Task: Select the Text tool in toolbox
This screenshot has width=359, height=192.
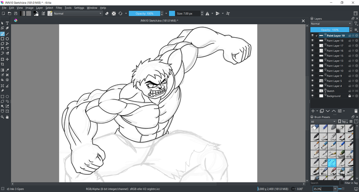Action: tap(7, 23)
